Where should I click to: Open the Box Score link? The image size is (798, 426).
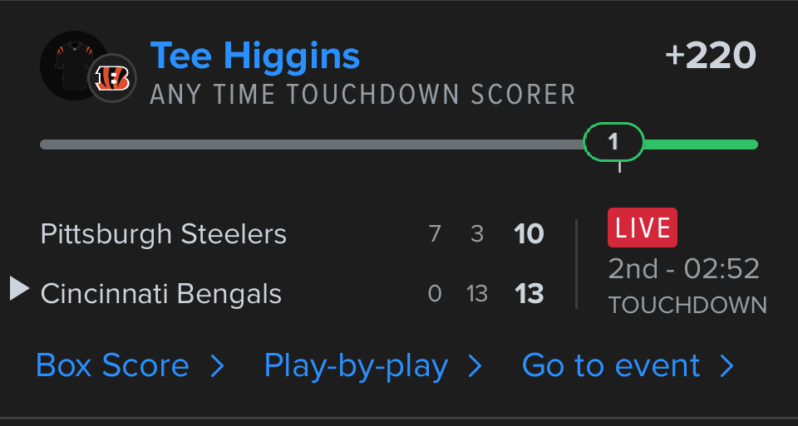point(112,365)
